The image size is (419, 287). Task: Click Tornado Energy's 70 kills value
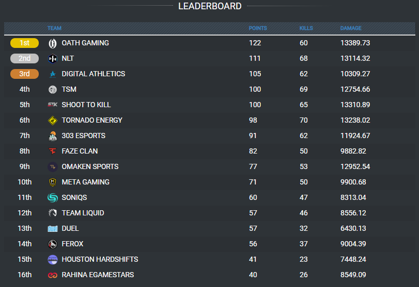point(304,120)
